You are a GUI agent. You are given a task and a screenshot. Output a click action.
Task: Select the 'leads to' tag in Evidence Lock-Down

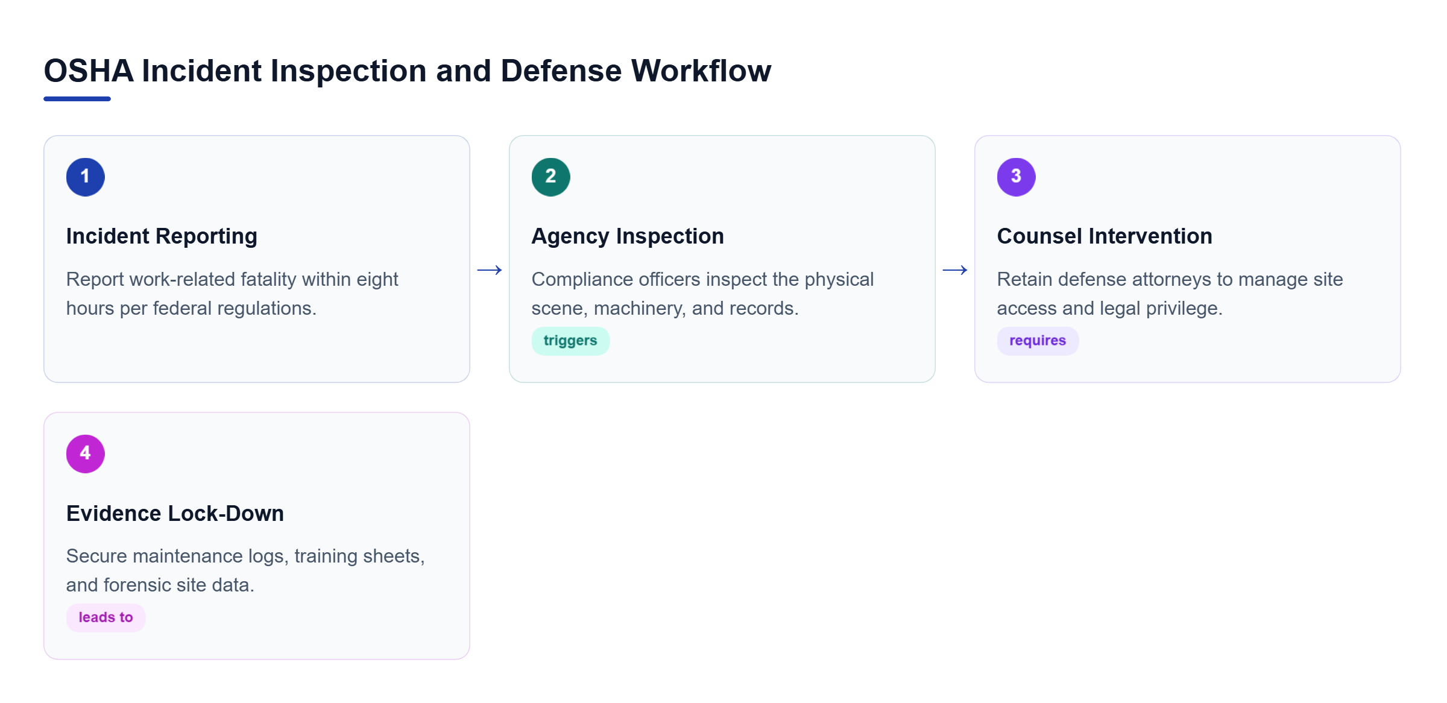coord(106,617)
